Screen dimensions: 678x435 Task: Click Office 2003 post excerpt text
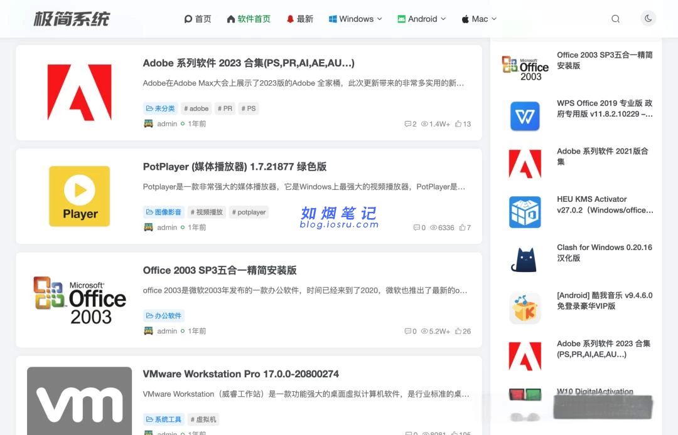[305, 290]
